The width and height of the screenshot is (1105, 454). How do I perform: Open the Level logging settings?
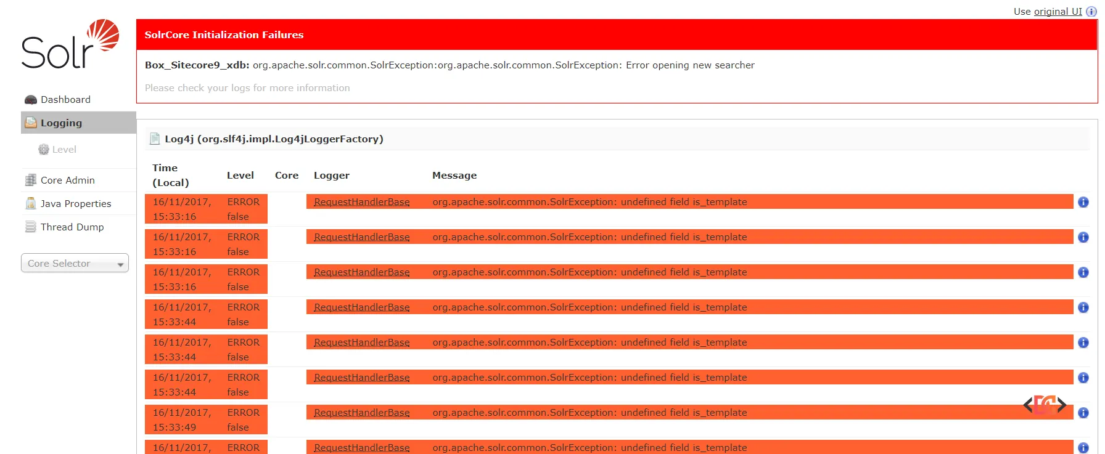coord(64,150)
